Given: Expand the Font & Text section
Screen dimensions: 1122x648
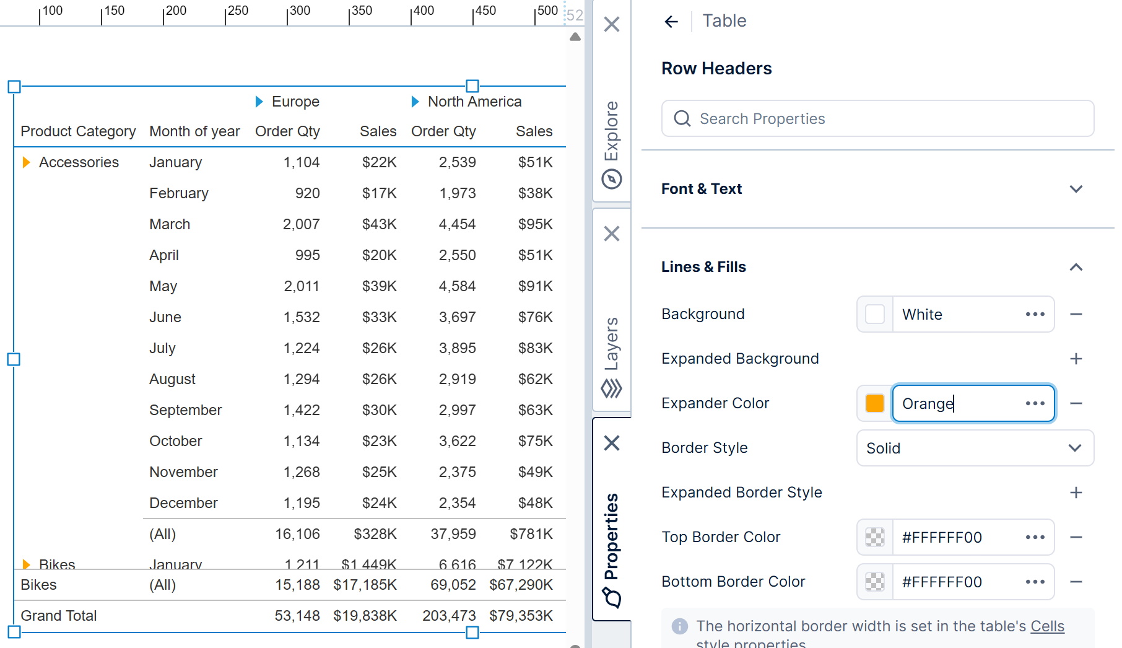Looking at the screenshot, I should (x=1076, y=189).
